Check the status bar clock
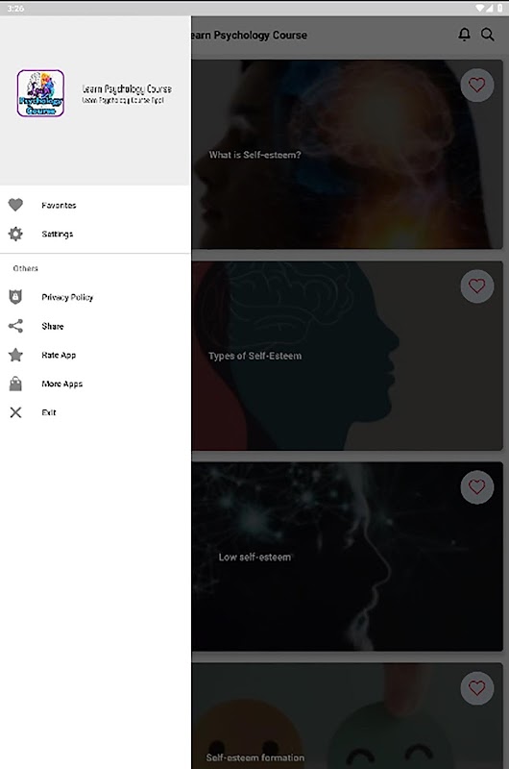Viewport: 509px width, 769px height. pos(15,9)
